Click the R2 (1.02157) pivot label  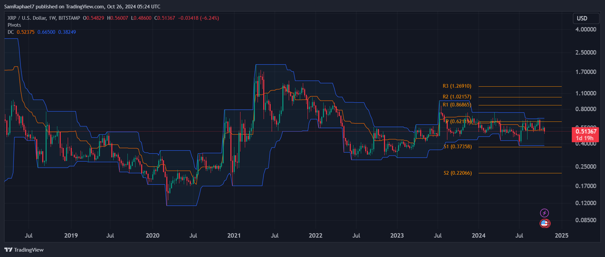(457, 97)
